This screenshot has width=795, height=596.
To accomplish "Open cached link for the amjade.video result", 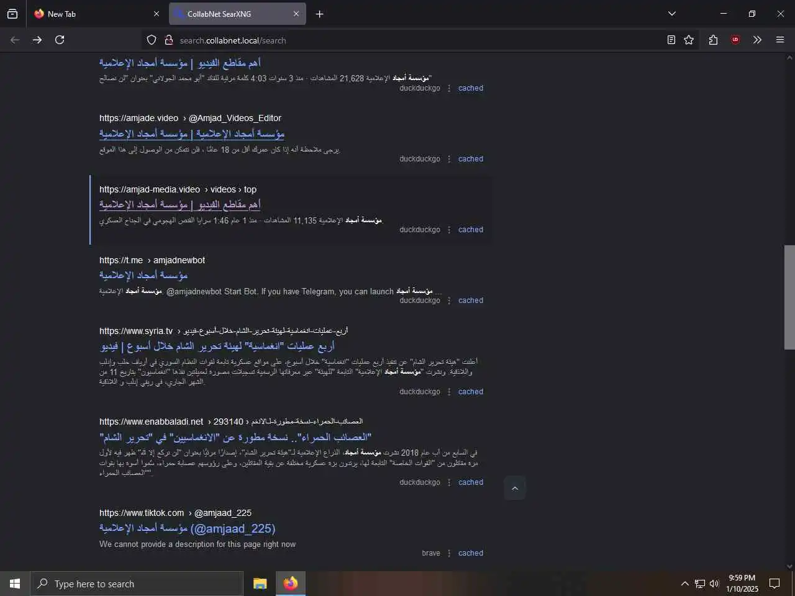I will pos(470,159).
